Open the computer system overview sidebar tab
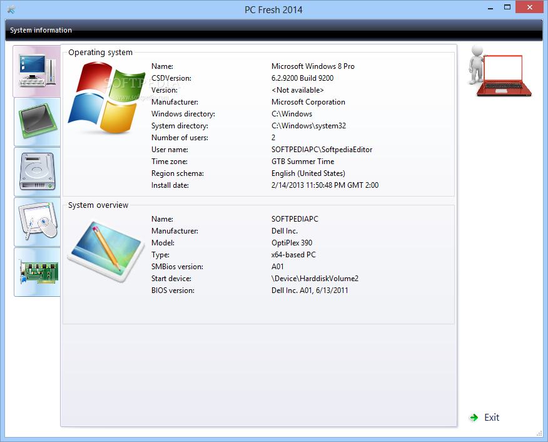The image size is (548, 442). [x=37, y=71]
